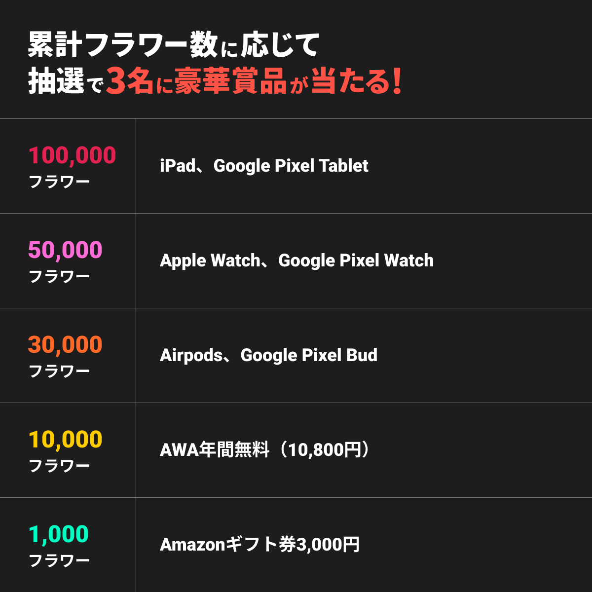This screenshot has height=592, width=592.
Task: Select the Apple Watch、Google Pixel Watch prize text
Action: pos(296,260)
